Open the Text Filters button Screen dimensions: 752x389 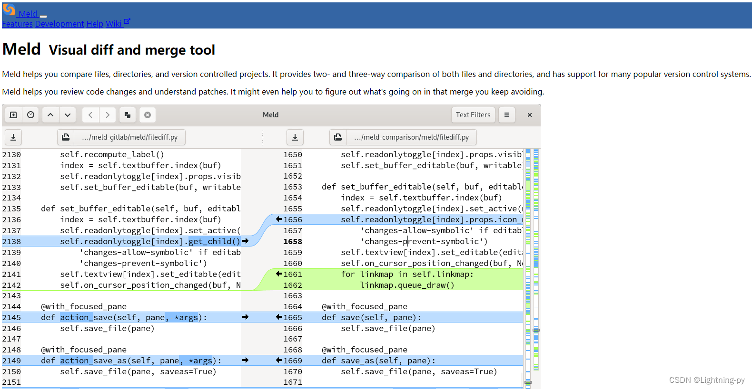point(473,115)
